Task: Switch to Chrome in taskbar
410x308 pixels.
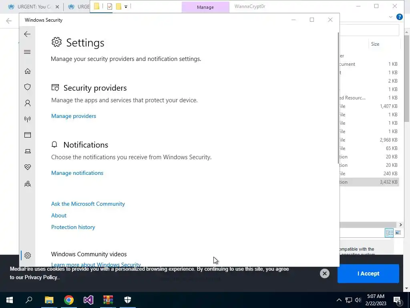Action: pos(69,300)
